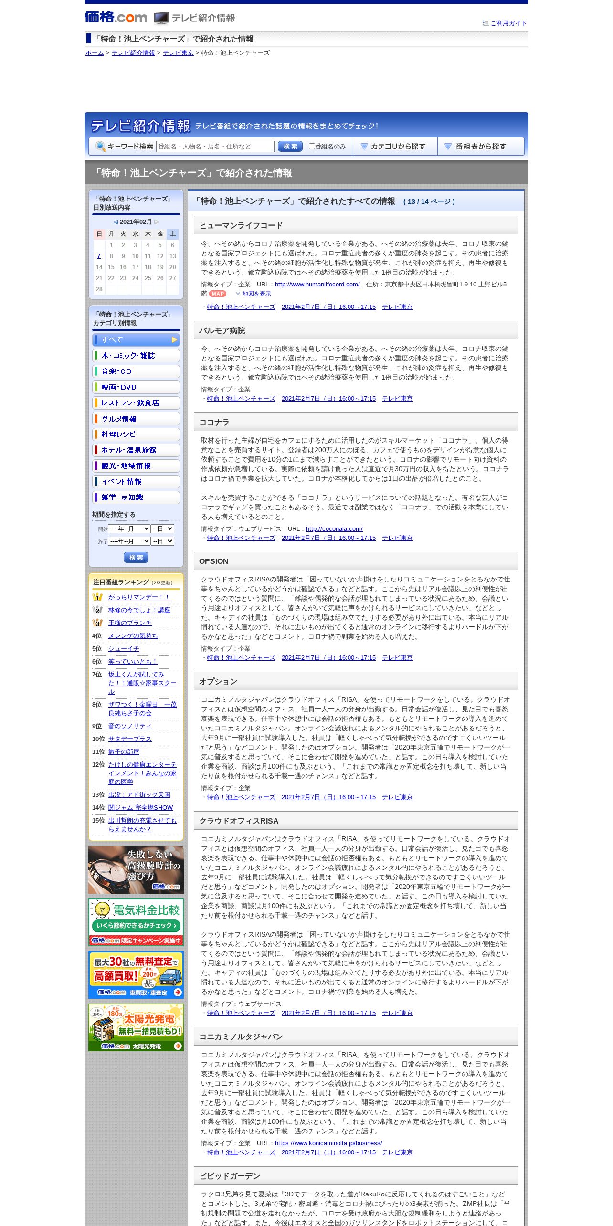This screenshot has height=1226, width=613.
Task: Select ホテル・温泉旅館 category
Action: click(136, 450)
